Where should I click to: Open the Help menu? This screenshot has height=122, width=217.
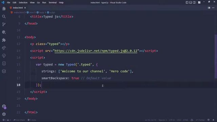[x=61, y=2]
